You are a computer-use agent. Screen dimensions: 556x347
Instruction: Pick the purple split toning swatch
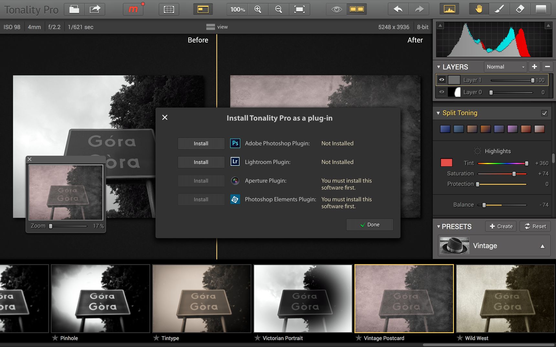(512, 129)
